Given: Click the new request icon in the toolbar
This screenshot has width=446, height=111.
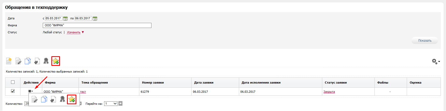Looking at the screenshot, I should [x=9, y=61].
